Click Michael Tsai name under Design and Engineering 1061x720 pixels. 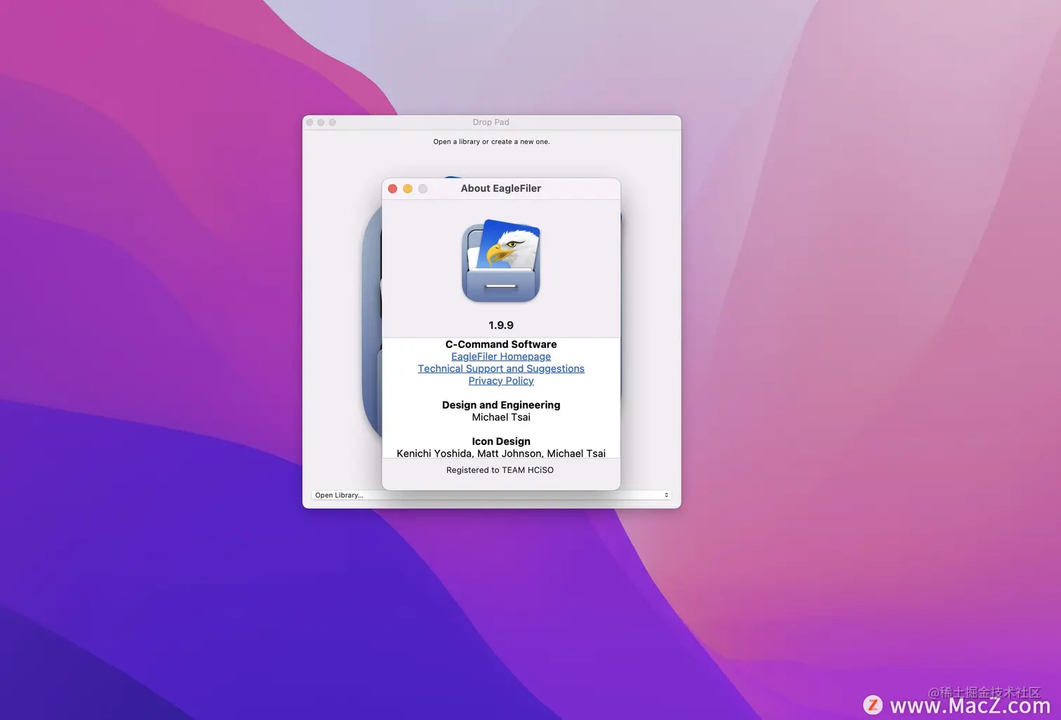coord(501,417)
